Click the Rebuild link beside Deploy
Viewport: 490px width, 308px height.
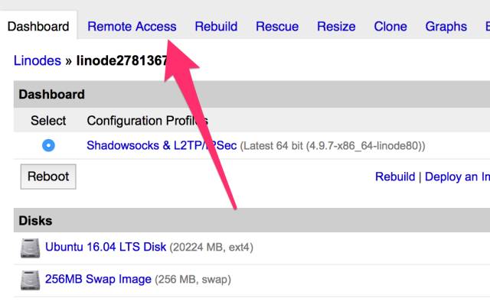click(394, 177)
